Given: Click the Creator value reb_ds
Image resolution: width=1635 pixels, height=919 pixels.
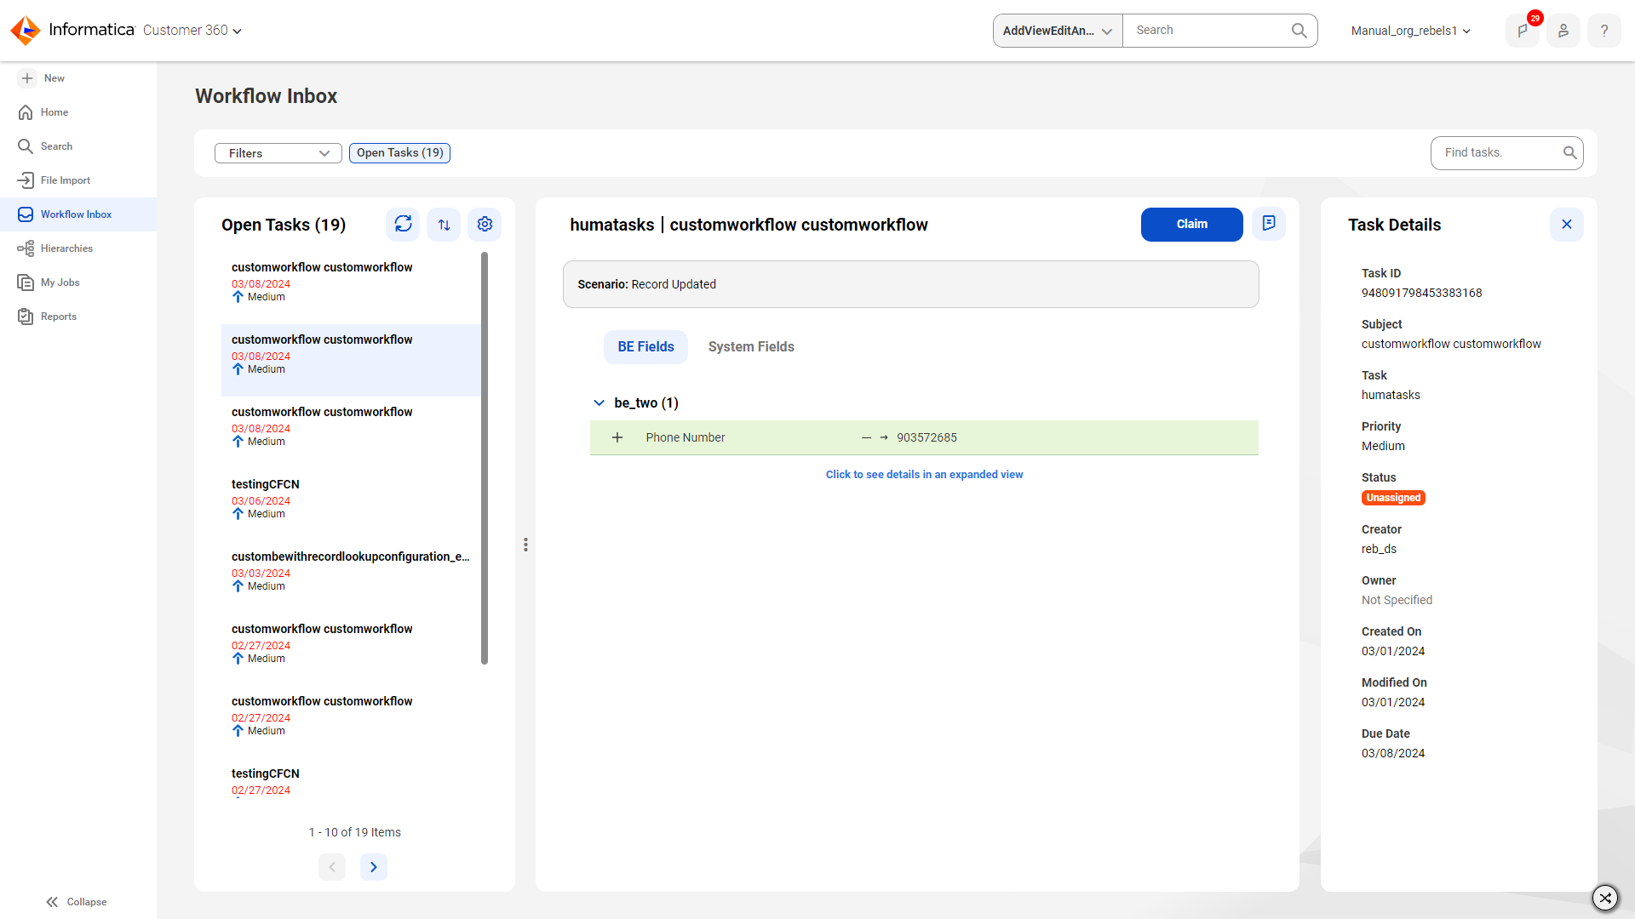Looking at the screenshot, I should click(x=1379, y=549).
